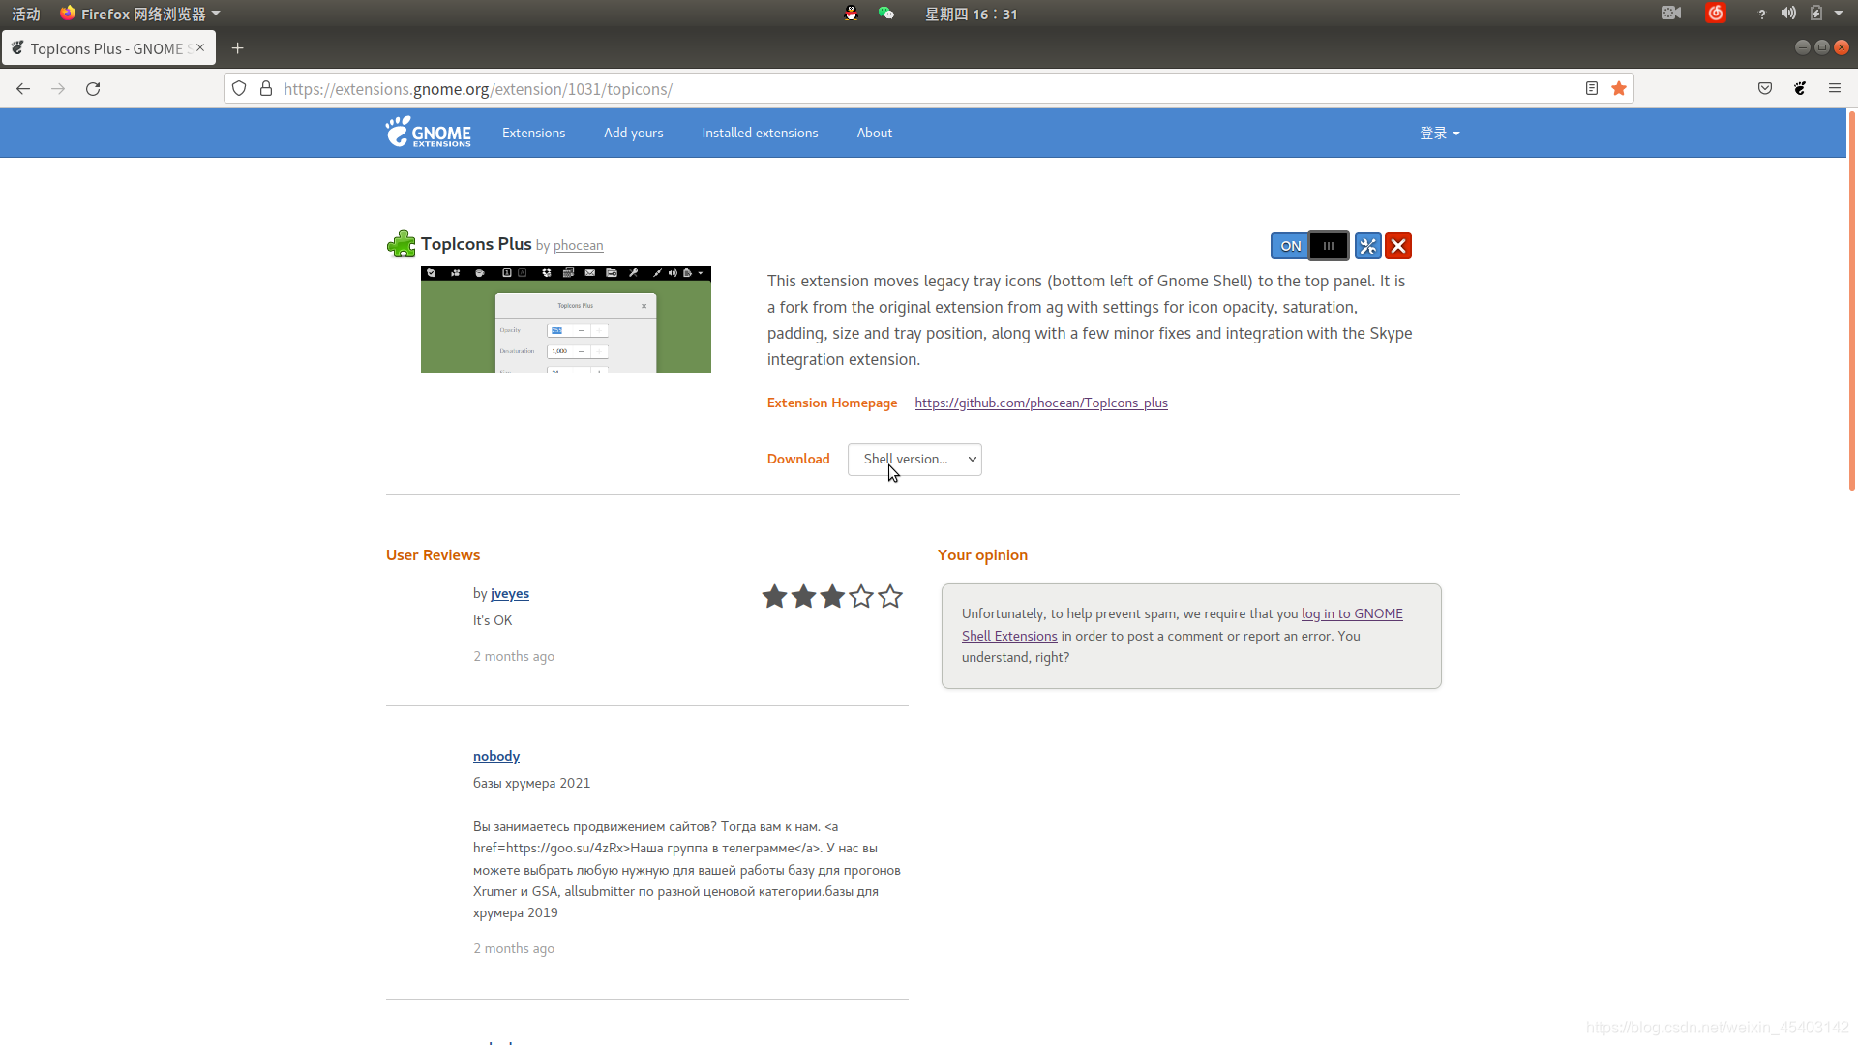Image resolution: width=1858 pixels, height=1045 pixels.
Task: Toggle TopIcons Plus ON/OFF switch
Action: tap(1309, 246)
